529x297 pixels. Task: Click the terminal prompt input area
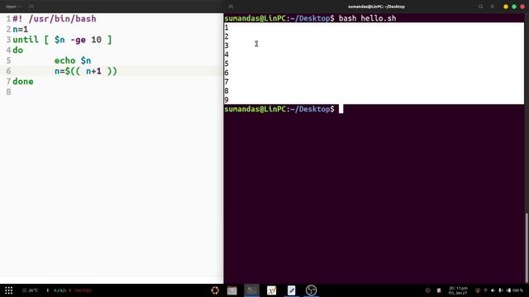[341, 109]
